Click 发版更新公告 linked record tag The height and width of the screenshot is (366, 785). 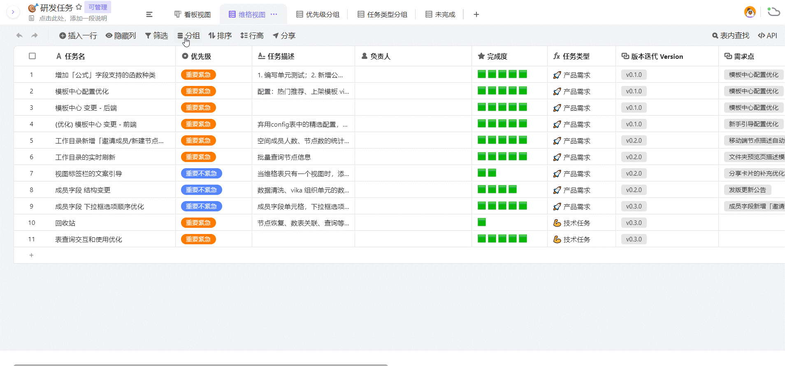coord(748,190)
